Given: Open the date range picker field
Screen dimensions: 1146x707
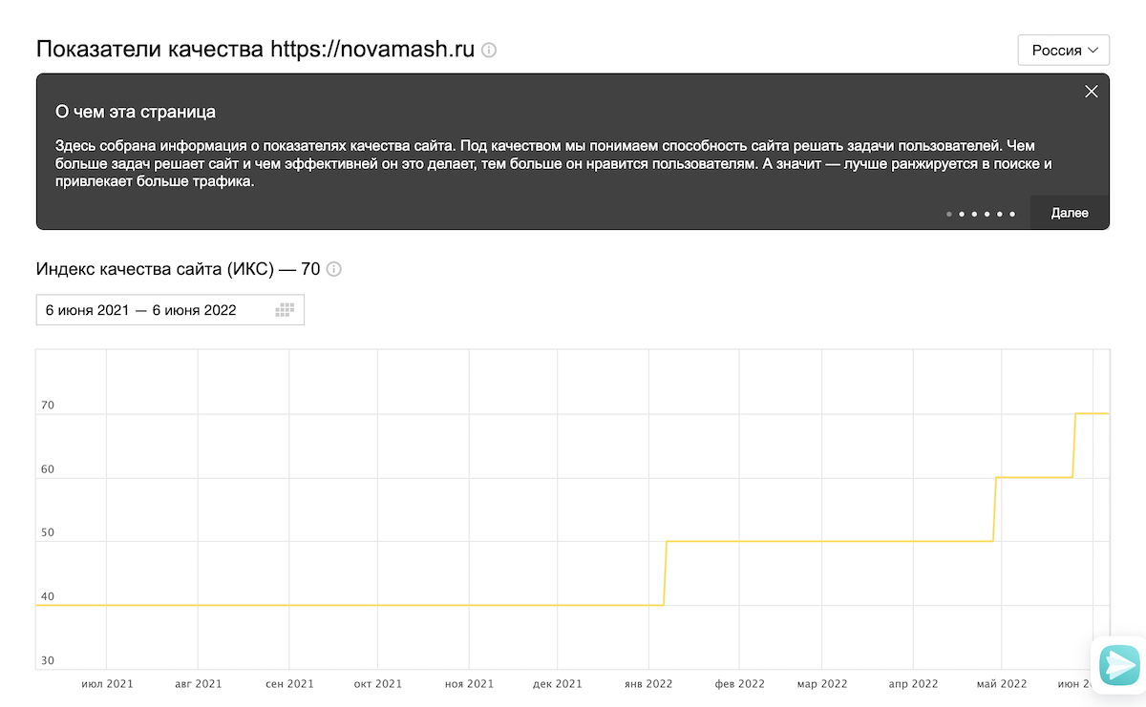Looking at the screenshot, I should click(170, 310).
